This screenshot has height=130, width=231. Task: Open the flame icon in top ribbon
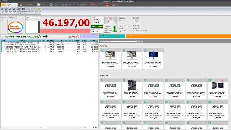tap(21, 5)
